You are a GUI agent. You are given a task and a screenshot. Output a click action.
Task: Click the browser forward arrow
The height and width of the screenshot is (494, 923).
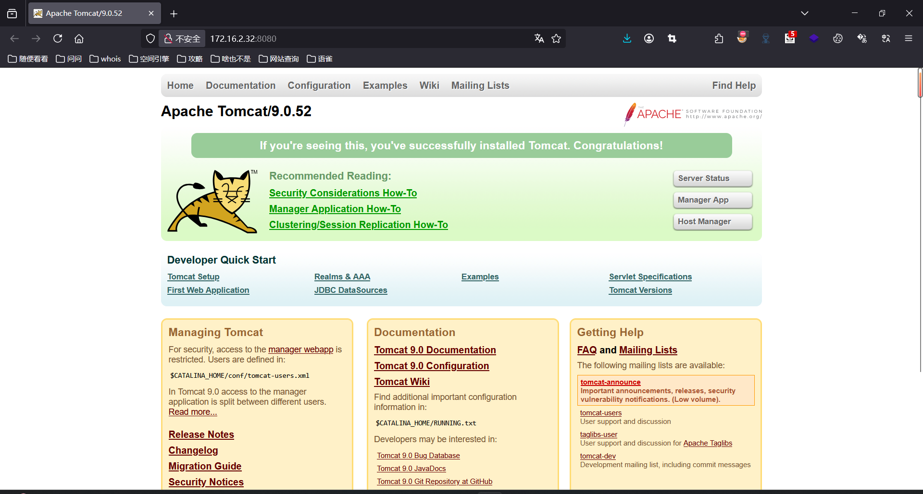tap(36, 38)
